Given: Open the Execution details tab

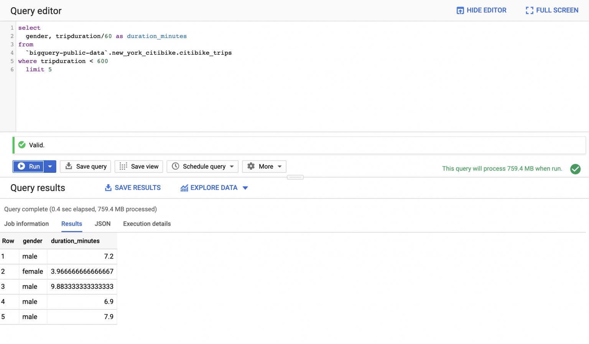Looking at the screenshot, I should tap(147, 224).
